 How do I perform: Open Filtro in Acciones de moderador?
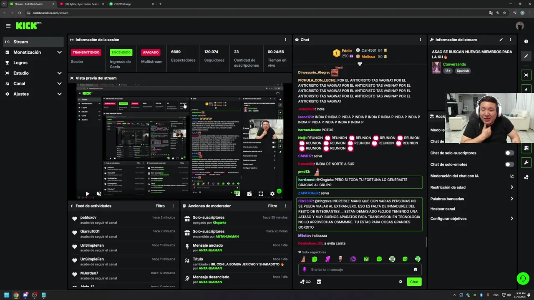click(272, 206)
